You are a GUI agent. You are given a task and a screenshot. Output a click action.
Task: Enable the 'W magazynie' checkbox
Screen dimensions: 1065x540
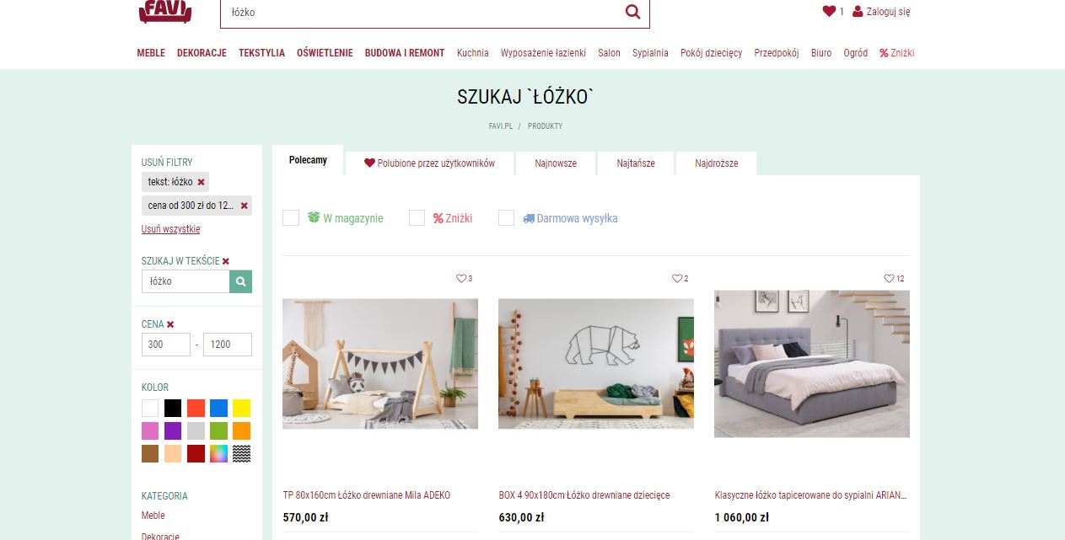pos(291,218)
